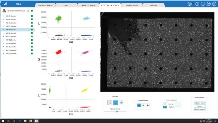Click the Auto contrast button

point(165,104)
